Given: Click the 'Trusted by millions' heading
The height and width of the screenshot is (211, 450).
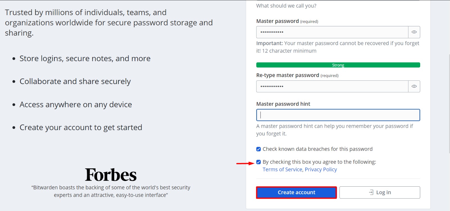Looking at the screenshot, I should click(109, 22).
